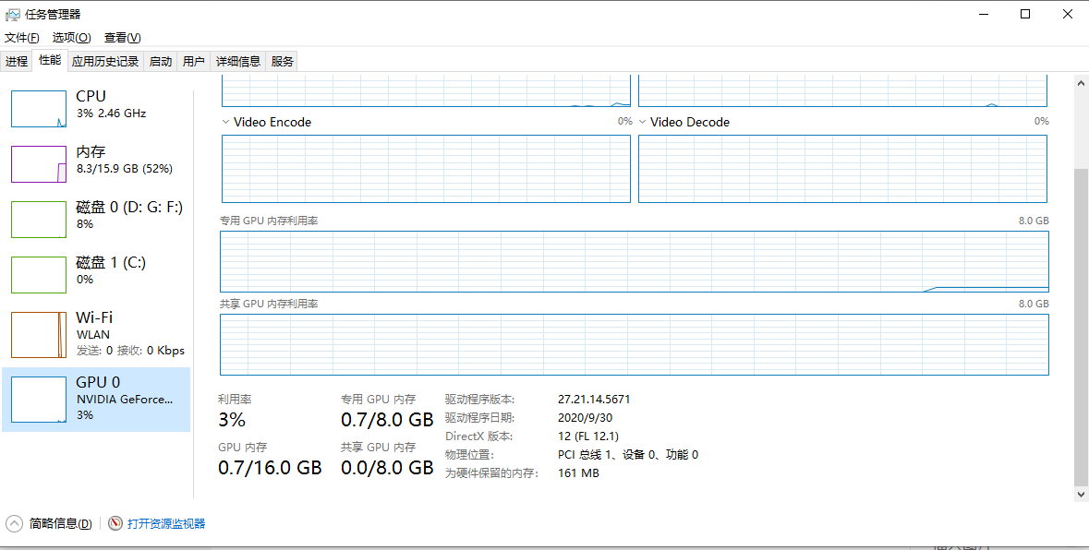Open the 详细信息 tab
Screen dimensions: 1089x550
pos(238,61)
